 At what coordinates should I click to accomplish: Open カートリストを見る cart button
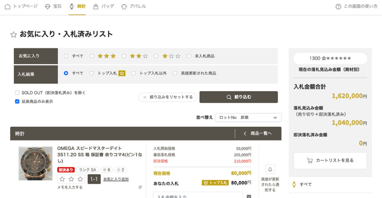pyautogui.click(x=330, y=160)
